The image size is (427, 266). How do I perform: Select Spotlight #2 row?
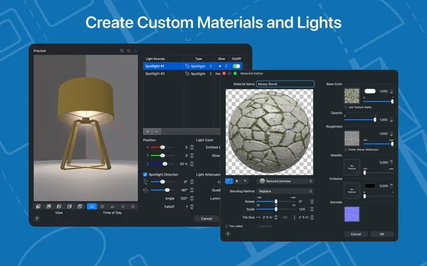[x=181, y=74]
